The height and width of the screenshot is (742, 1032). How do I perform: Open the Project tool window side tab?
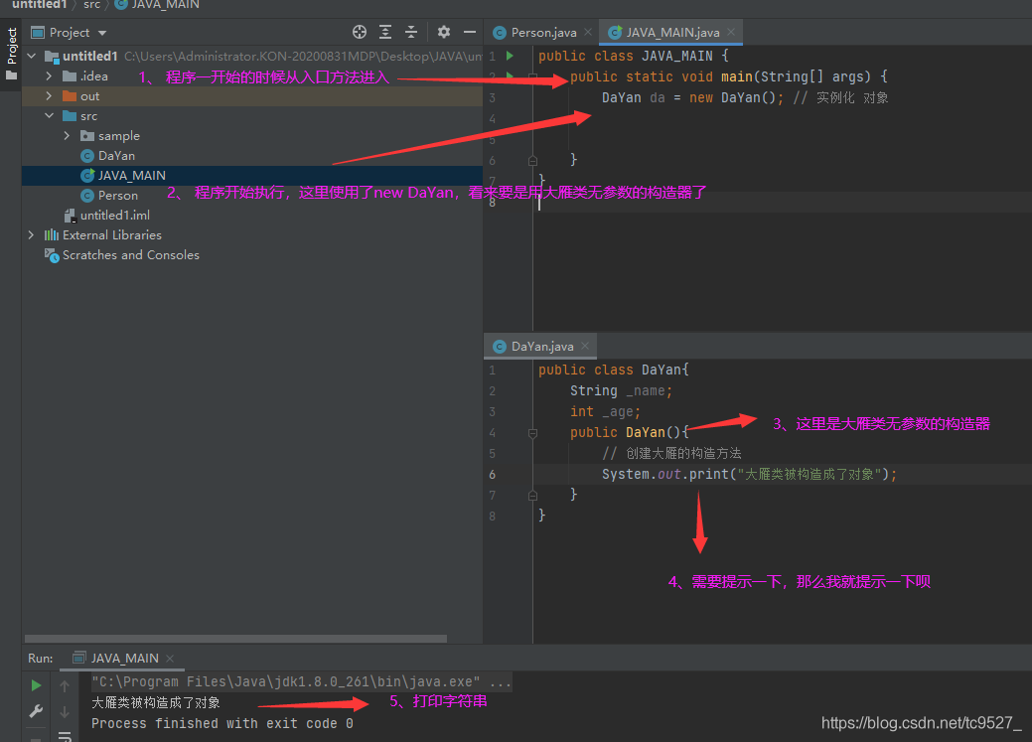[x=11, y=54]
